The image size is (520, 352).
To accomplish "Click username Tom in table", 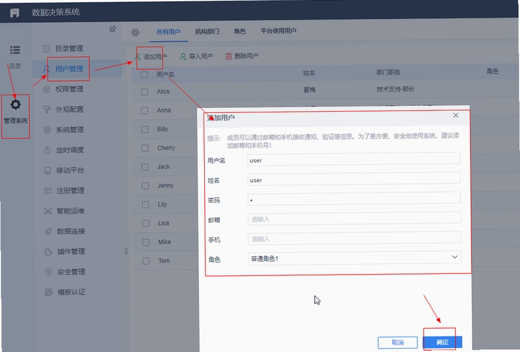I will coord(164,261).
